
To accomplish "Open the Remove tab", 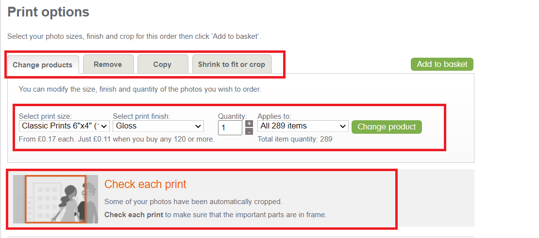I will click(x=108, y=64).
